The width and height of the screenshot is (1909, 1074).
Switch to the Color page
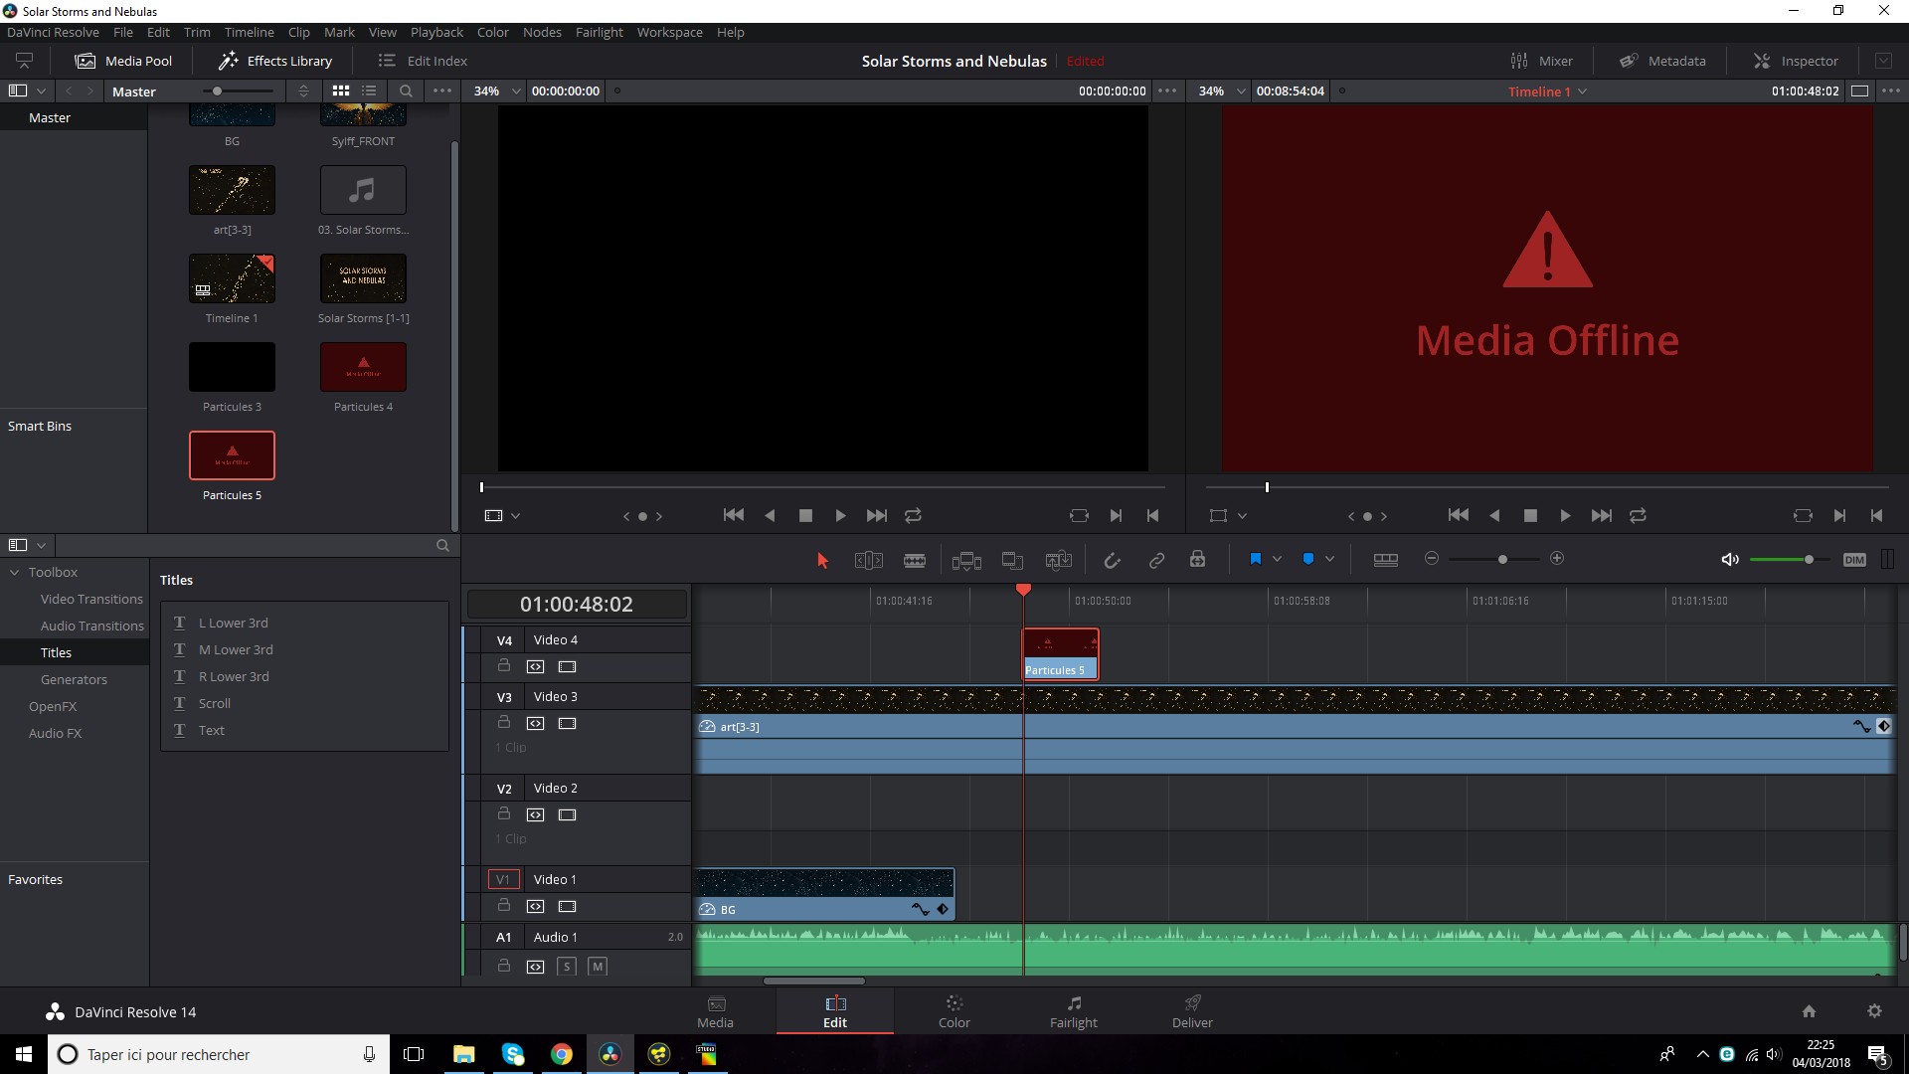click(x=954, y=1011)
